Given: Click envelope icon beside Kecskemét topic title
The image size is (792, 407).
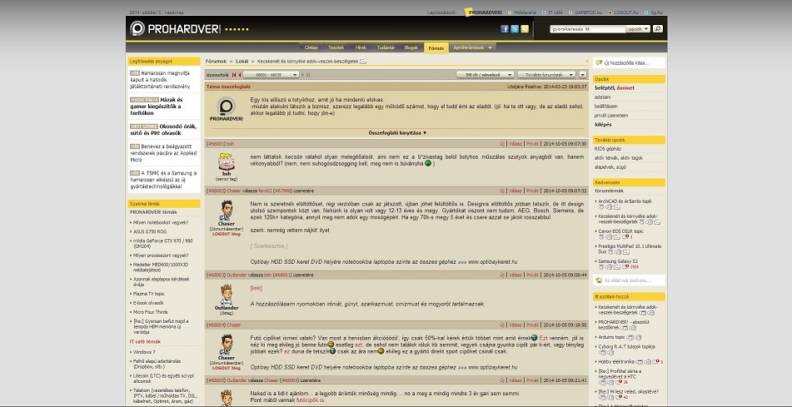Looking at the screenshot, I should (363, 61).
